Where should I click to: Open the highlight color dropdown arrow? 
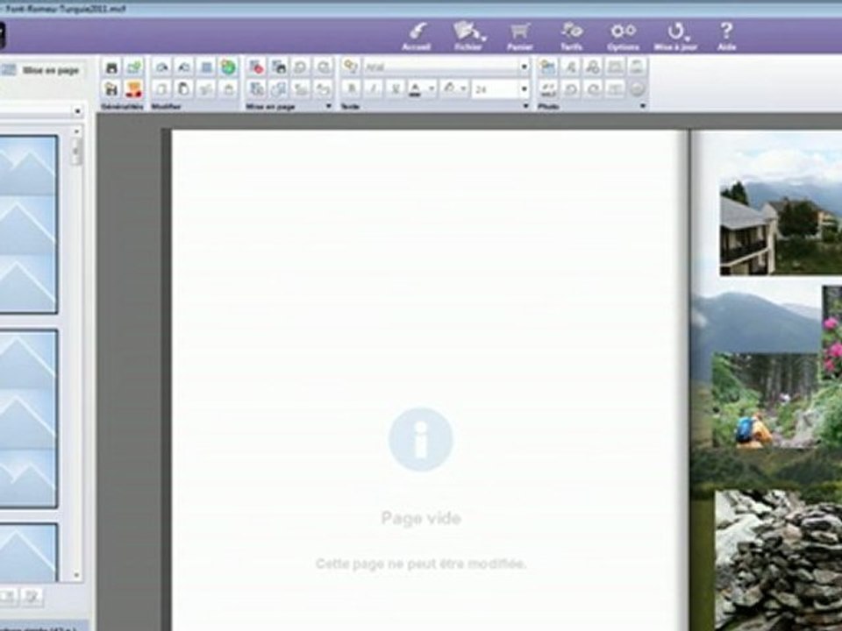pyautogui.click(x=463, y=89)
